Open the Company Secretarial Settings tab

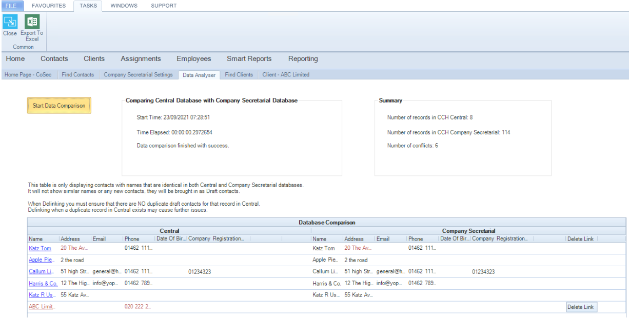click(x=139, y=74)
